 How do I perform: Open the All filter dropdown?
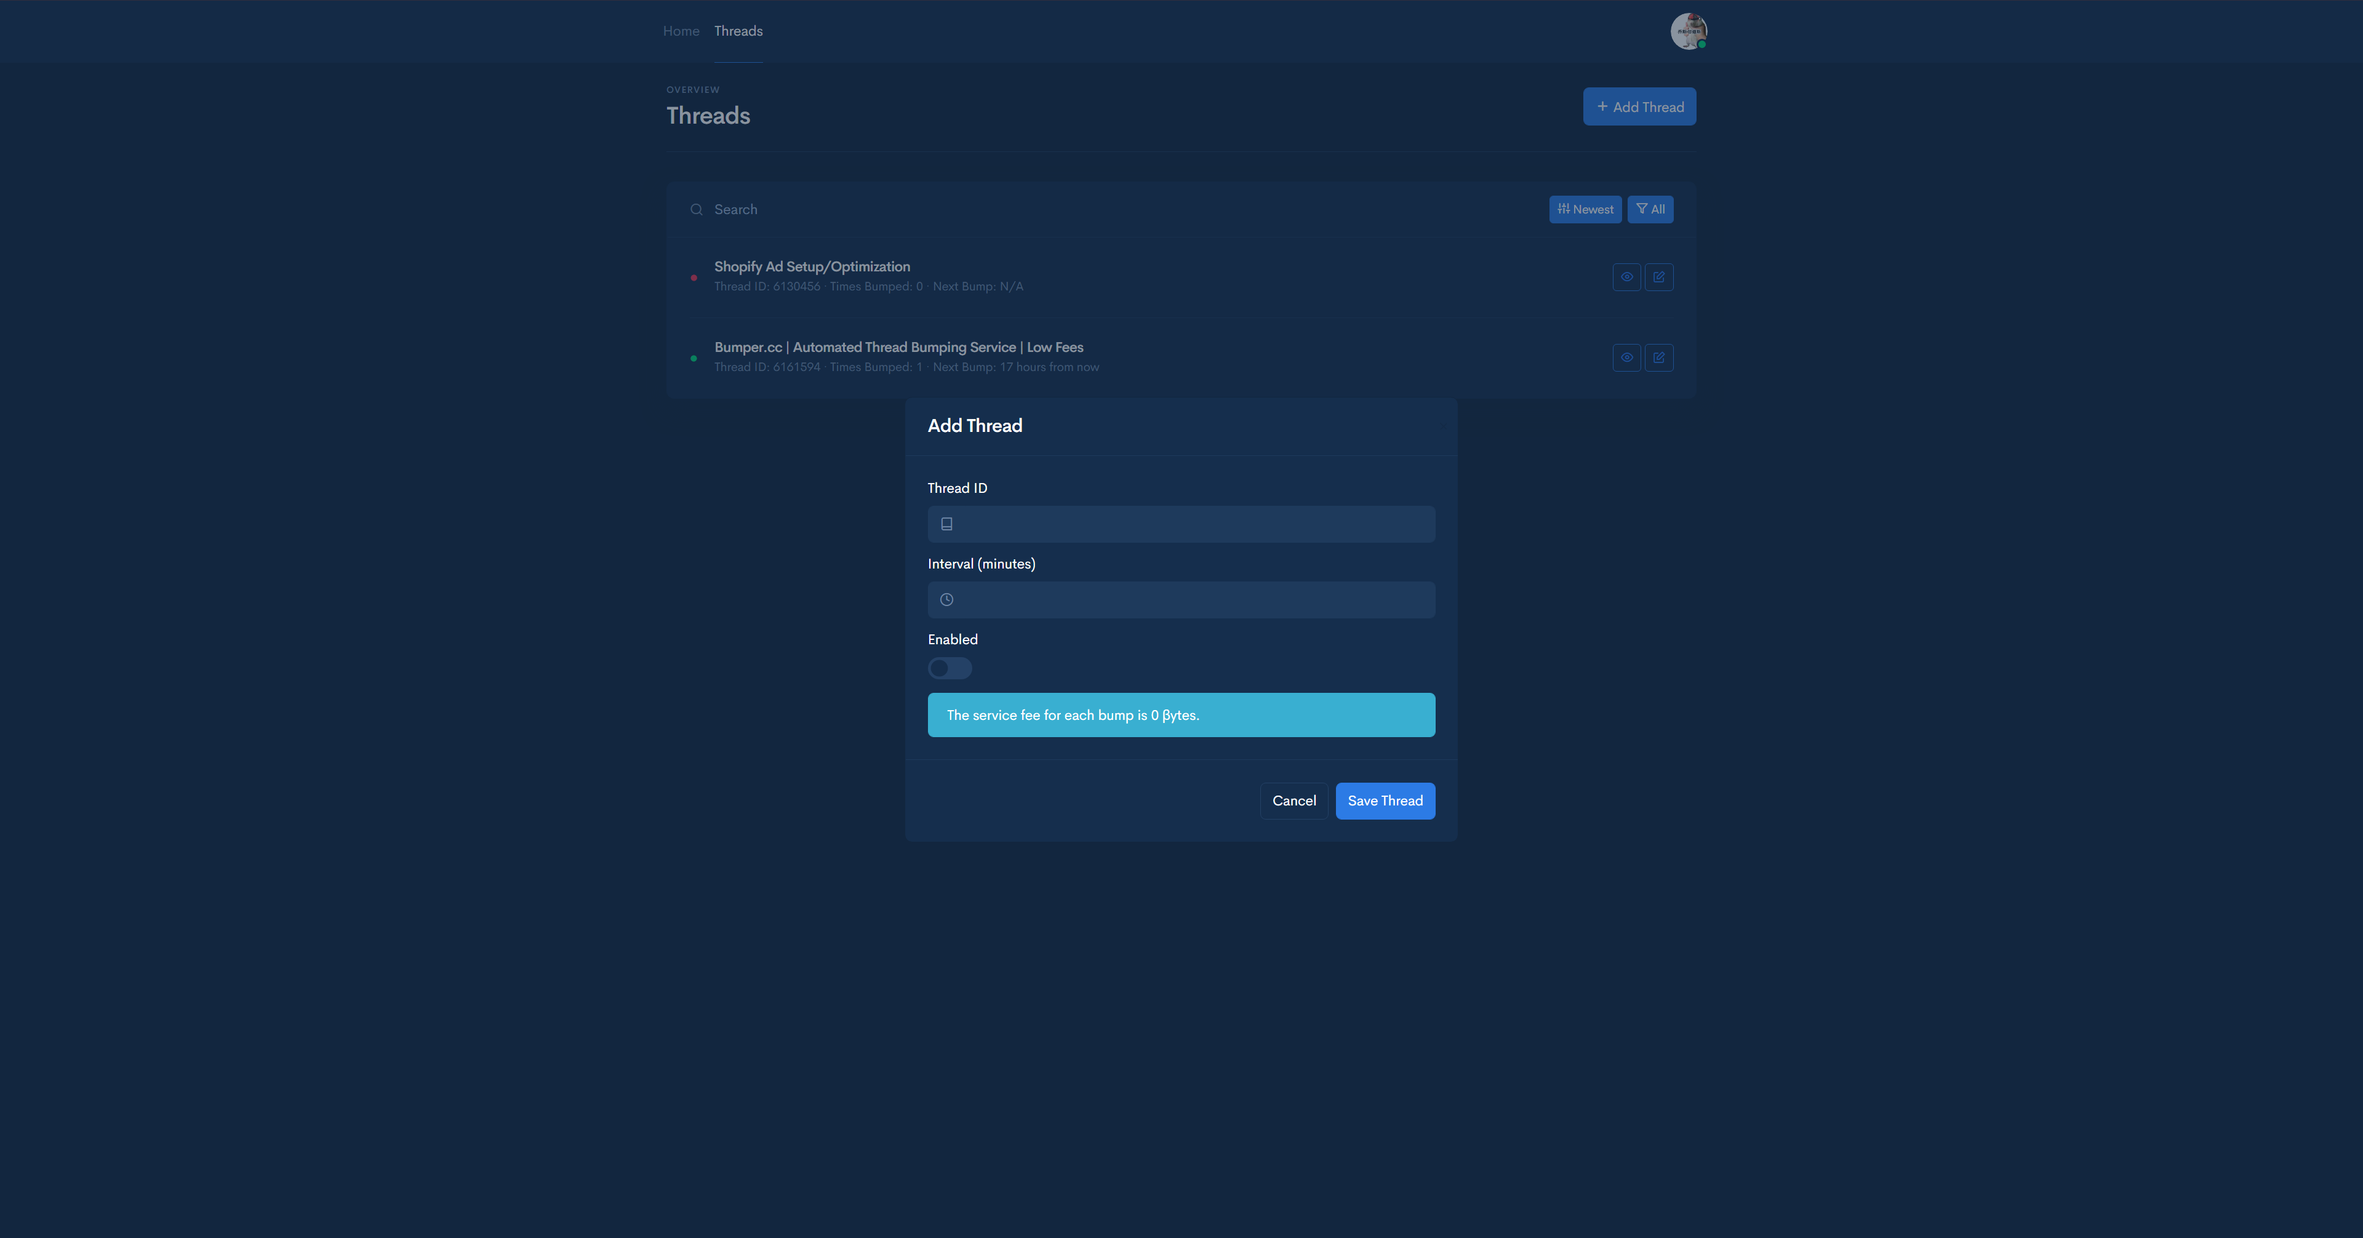coord(1650,210)
